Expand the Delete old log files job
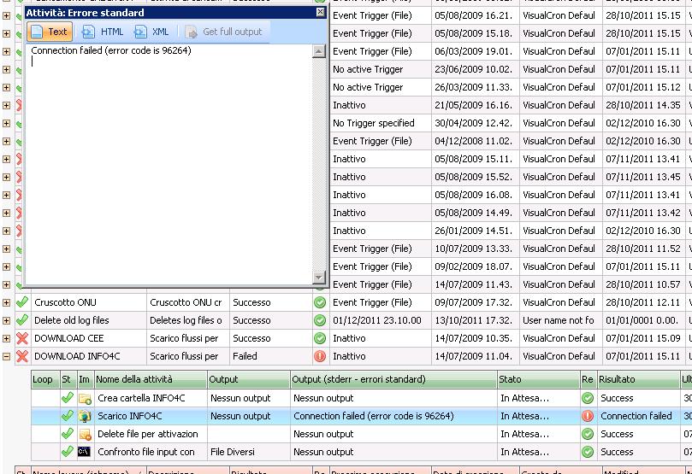 7,320
